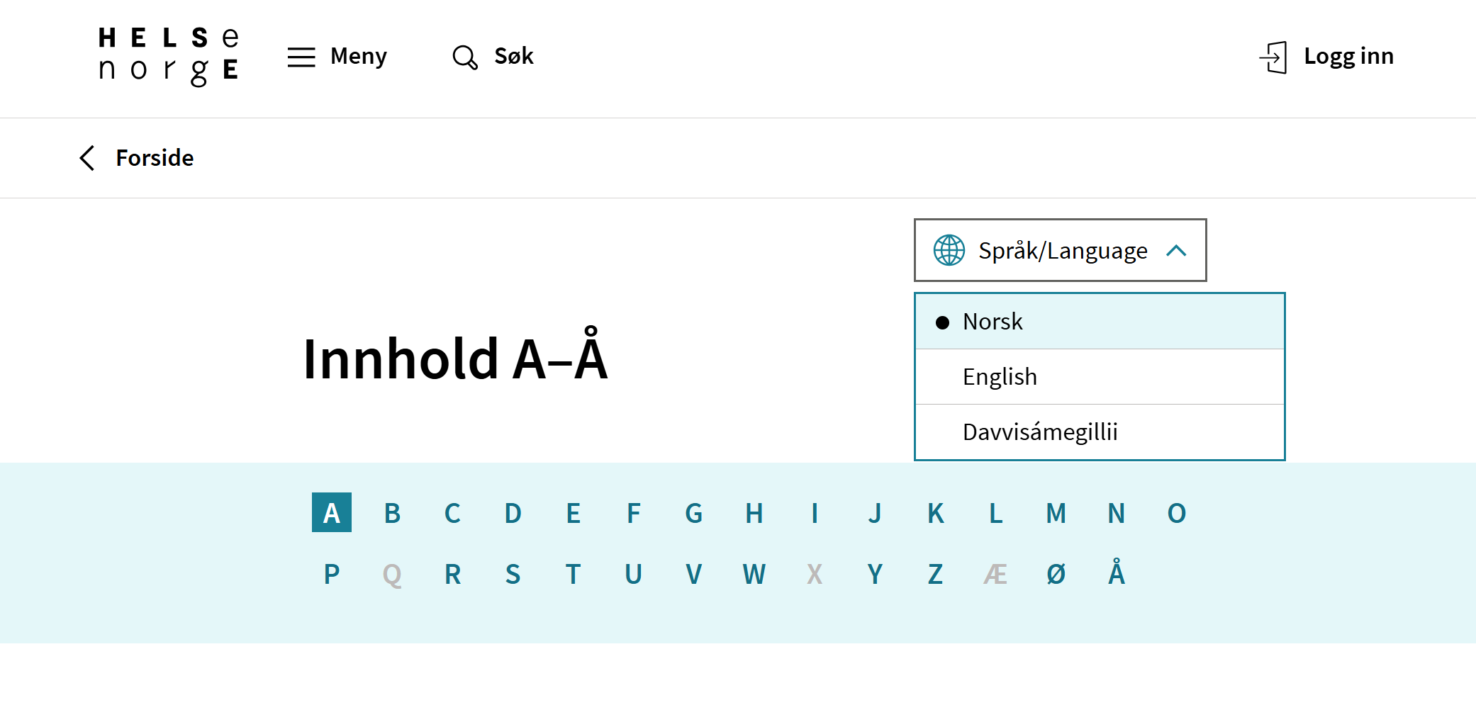Choose English from the language list
Image resolution: width=1476 pixels, height=705 pixels.
1000,377
